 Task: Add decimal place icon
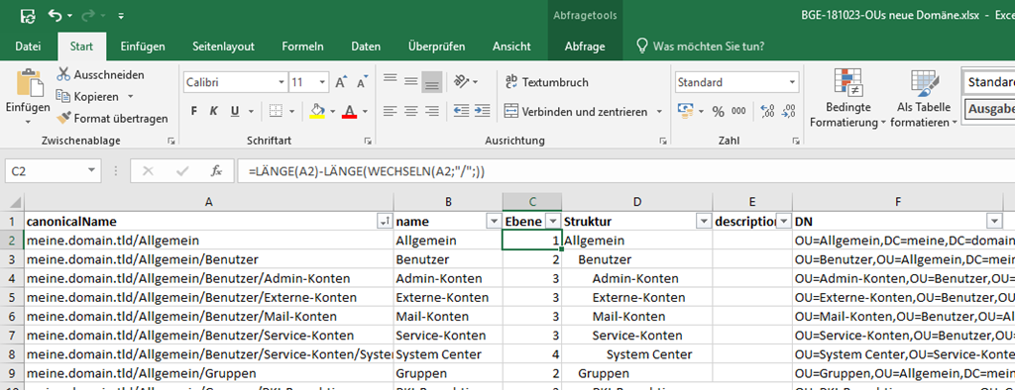point(768,111)
